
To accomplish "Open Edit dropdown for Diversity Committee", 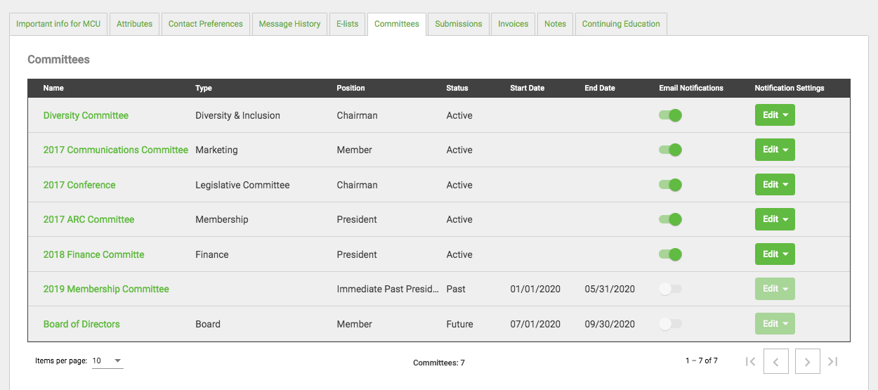I will pyautogui.click(x=775, y=115).
